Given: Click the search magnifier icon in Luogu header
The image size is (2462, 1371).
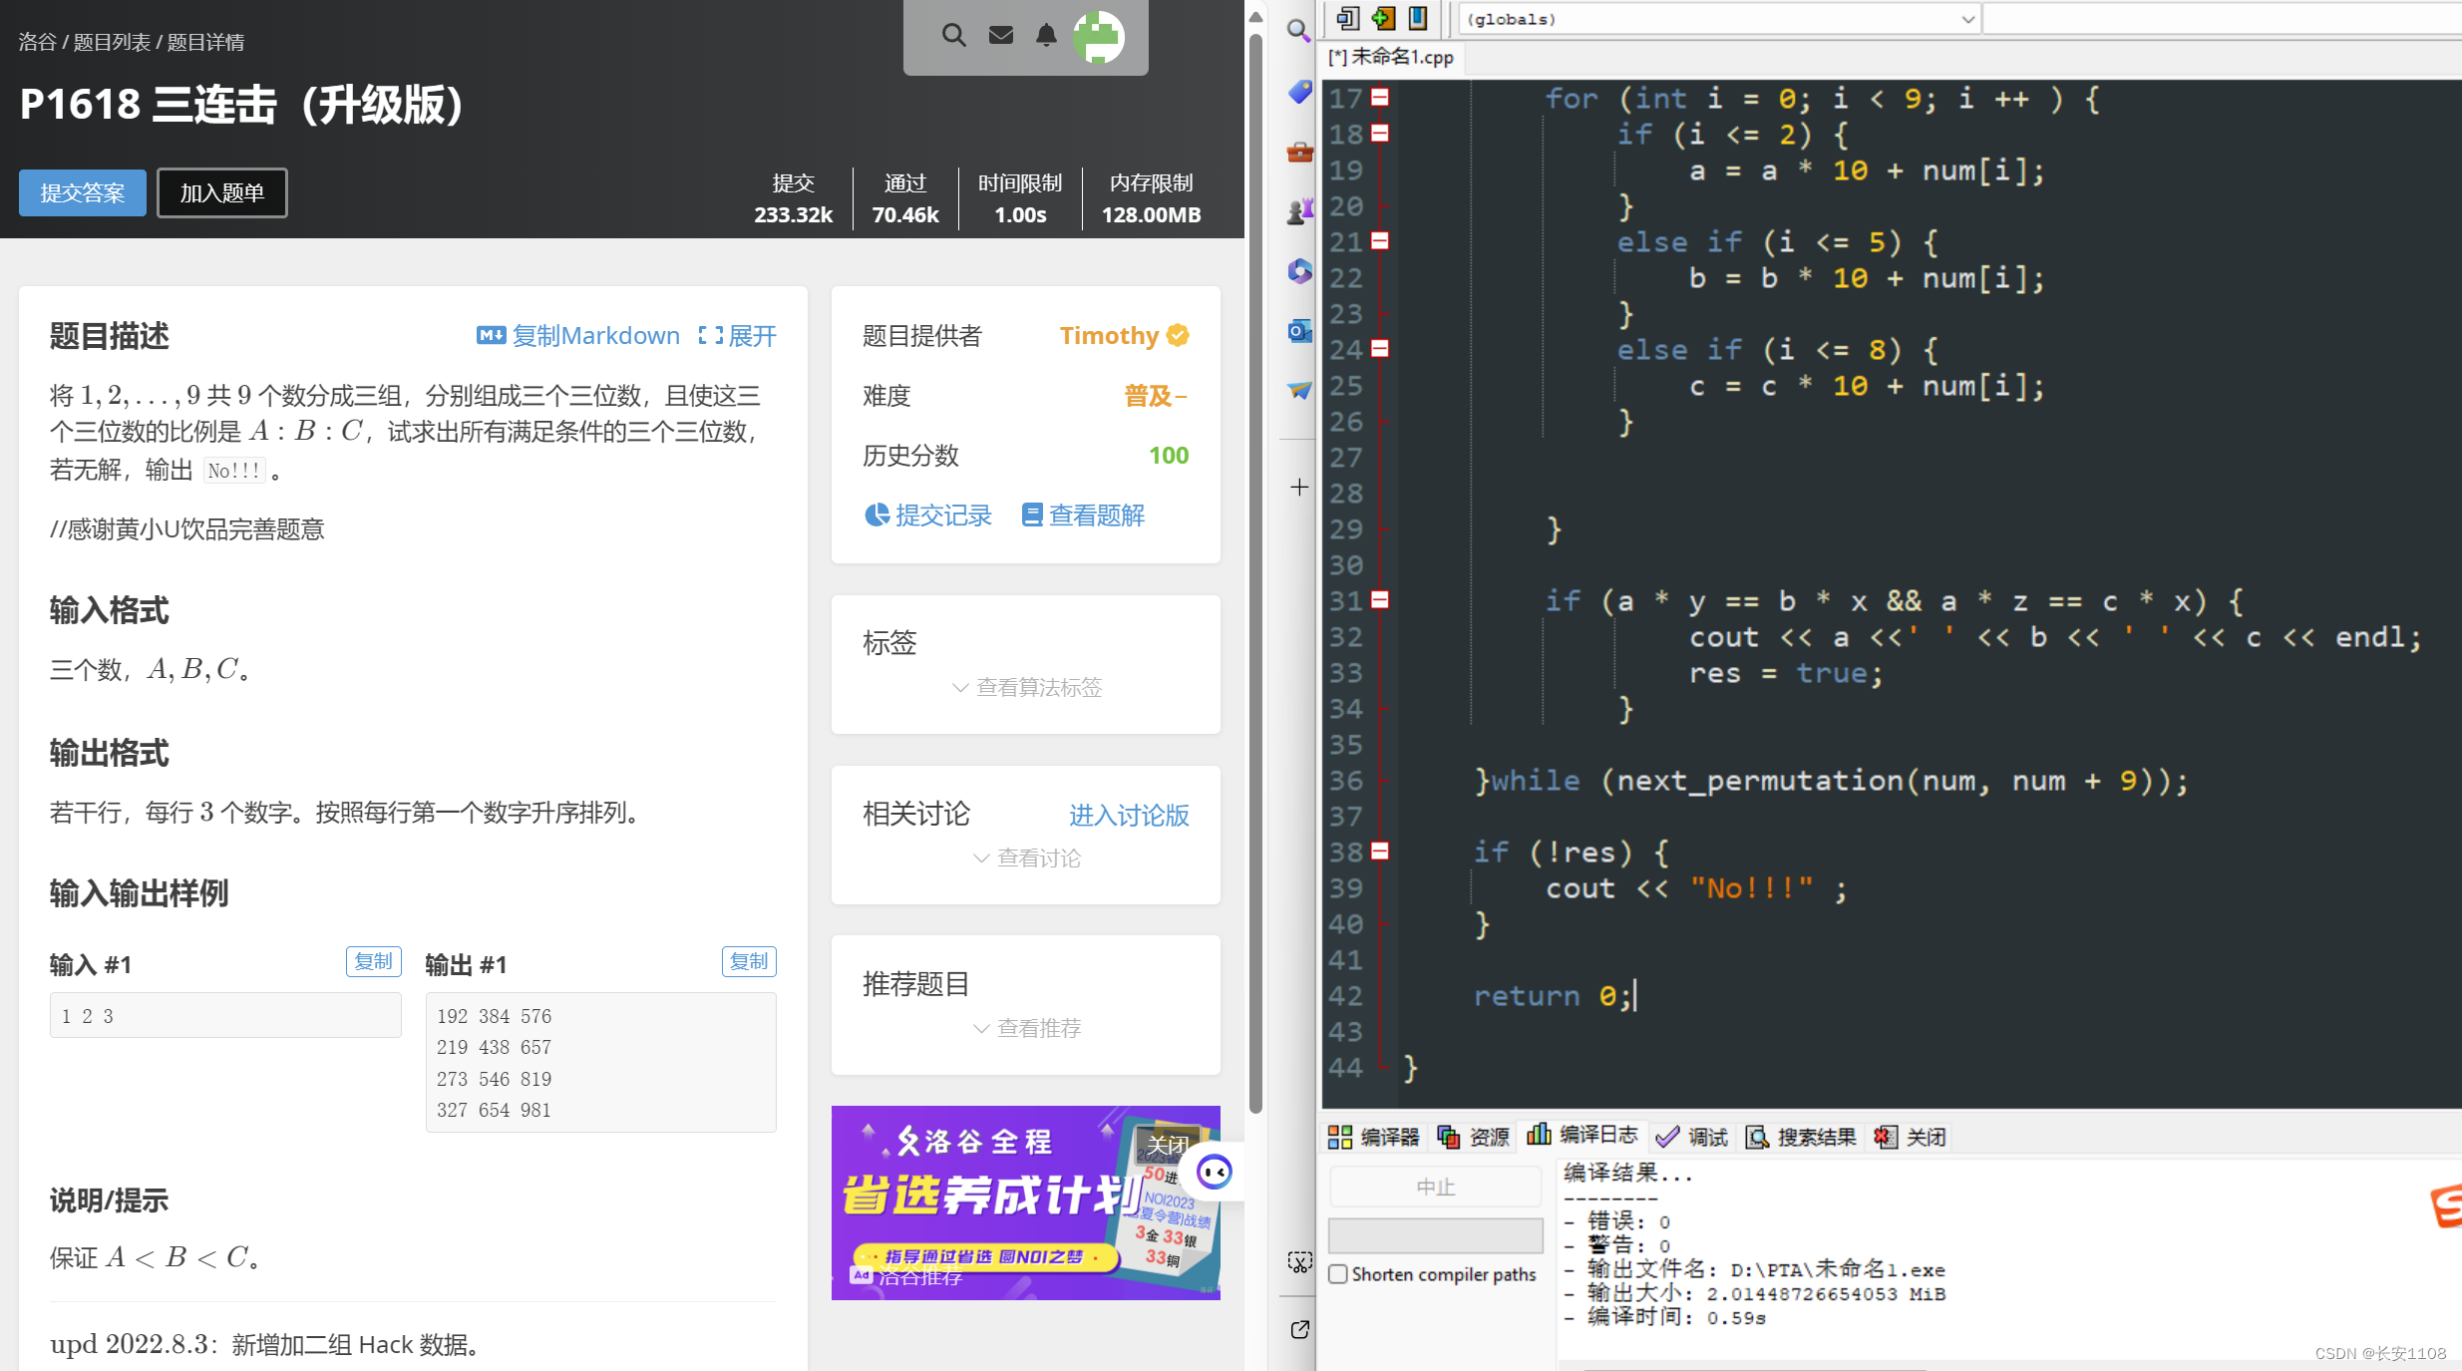Looking at the screenshot, I should pos(953,36).
